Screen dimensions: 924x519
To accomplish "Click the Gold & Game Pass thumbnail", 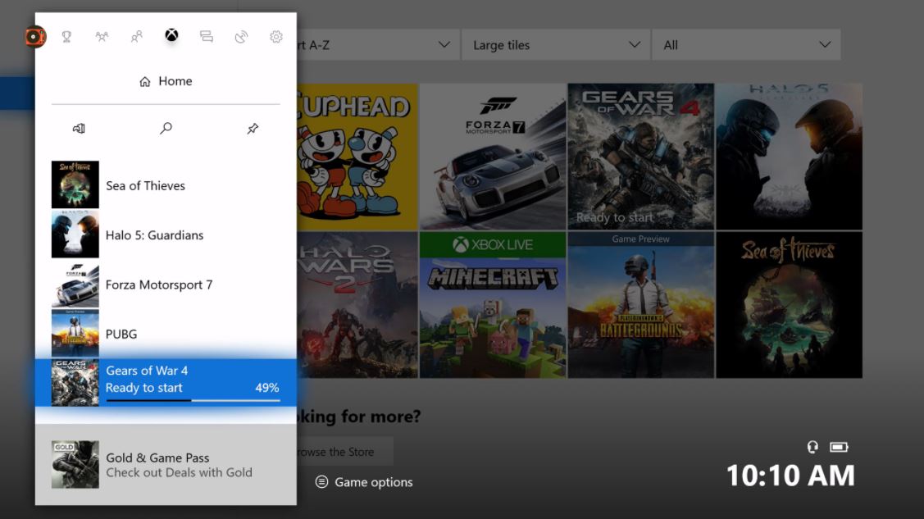I will (x=75, y=464).
